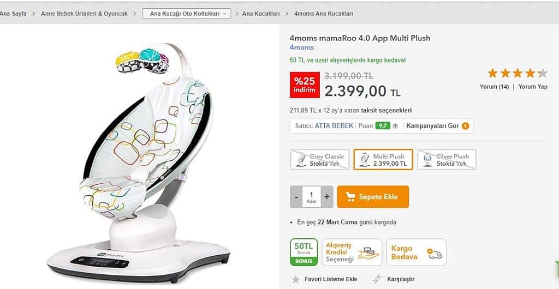Open the Ana Kucağı Oto Koltukları breadcrumb dropdown
The image size is (559, 289).
(187, 14)
